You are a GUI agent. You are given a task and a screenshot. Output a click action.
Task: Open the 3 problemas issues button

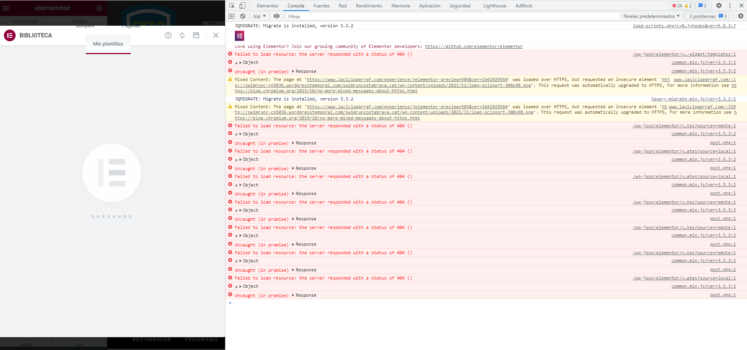point(708,16)
